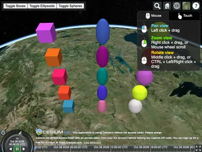Select the upper orange box below the magenta box
The image size is (202, 152).
click(x=53, y=57)
